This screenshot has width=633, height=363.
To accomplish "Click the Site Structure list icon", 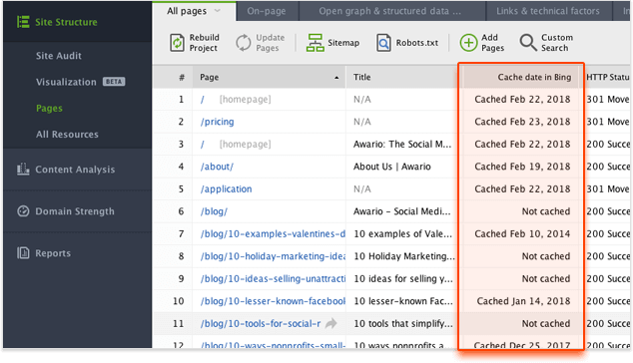I will (x=23, y=22).
